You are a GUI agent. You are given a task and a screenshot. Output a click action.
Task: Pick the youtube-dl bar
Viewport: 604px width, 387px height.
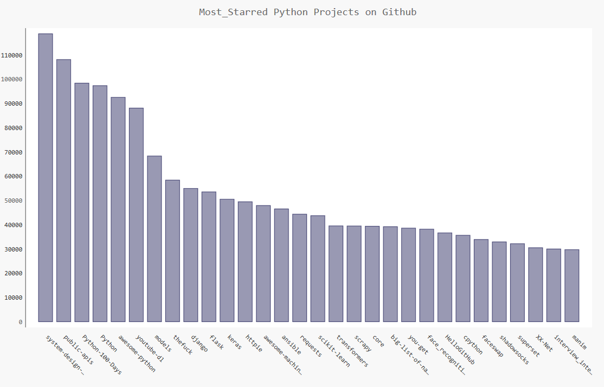pyautogui.click(x=136, y=215)
